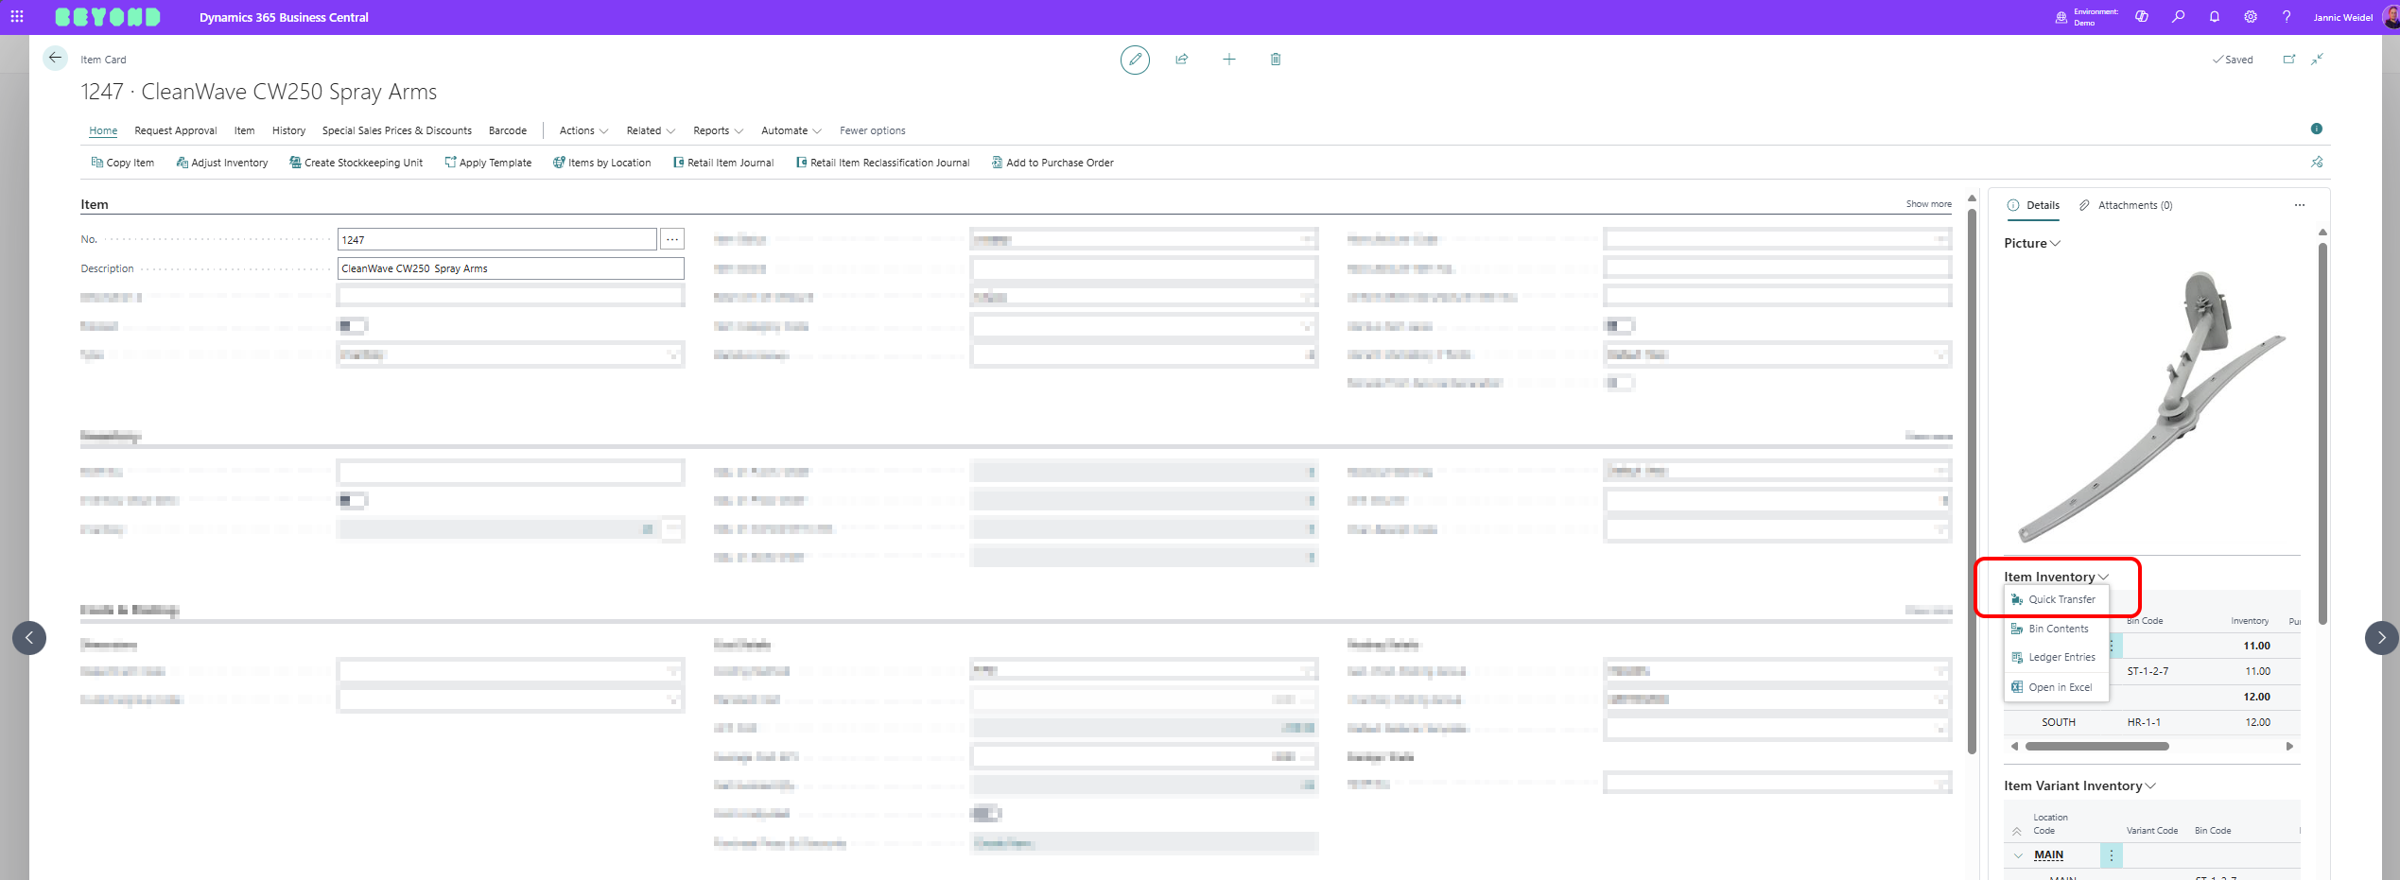
Task: Click the Show more link
Action: coord(1928,204)
